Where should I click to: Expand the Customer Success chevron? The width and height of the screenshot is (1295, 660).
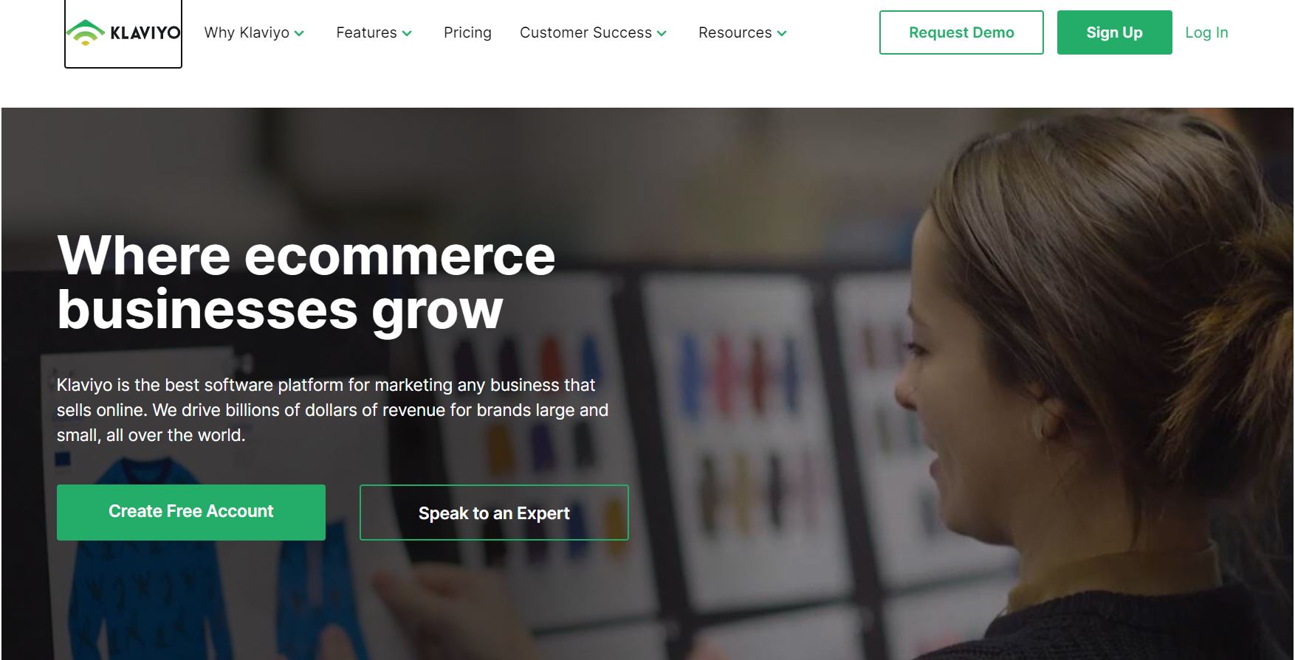(x=662, y=33)
